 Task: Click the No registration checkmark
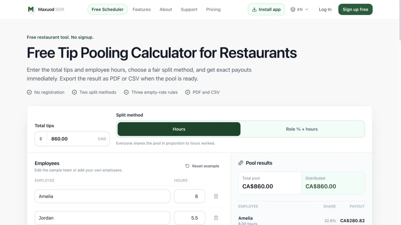click(29, 92)
